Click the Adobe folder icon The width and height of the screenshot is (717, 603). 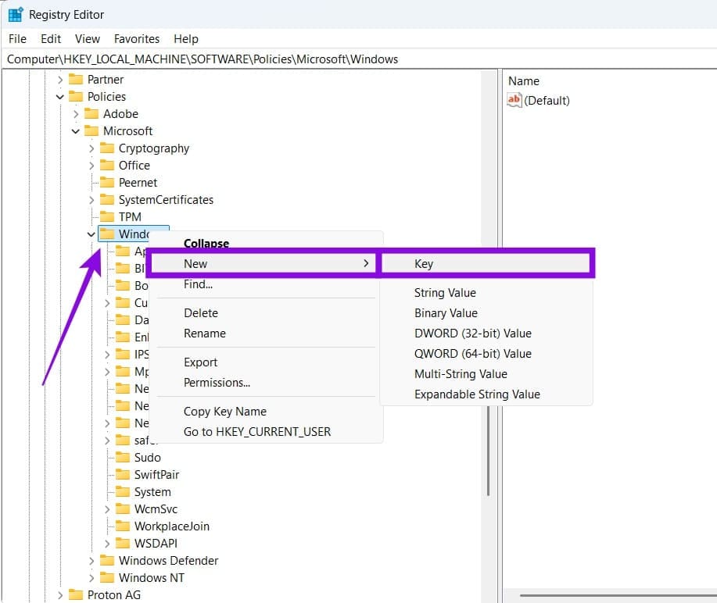point(91,114)
